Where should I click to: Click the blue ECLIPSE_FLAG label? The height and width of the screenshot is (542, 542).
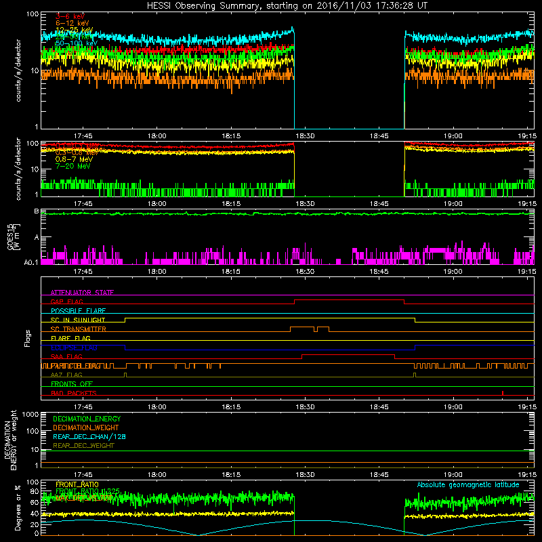coord(74,348)
